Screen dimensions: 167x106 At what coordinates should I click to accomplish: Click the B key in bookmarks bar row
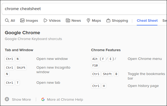tap(116, 74)
